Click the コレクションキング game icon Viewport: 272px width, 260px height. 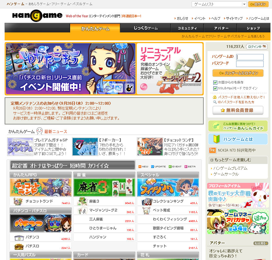tap(146, 202)
